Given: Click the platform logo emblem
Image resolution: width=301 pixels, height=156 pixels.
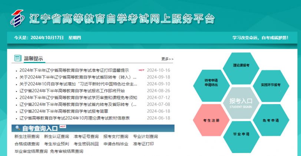Looking at the screenshot, I should click(17, 18).
